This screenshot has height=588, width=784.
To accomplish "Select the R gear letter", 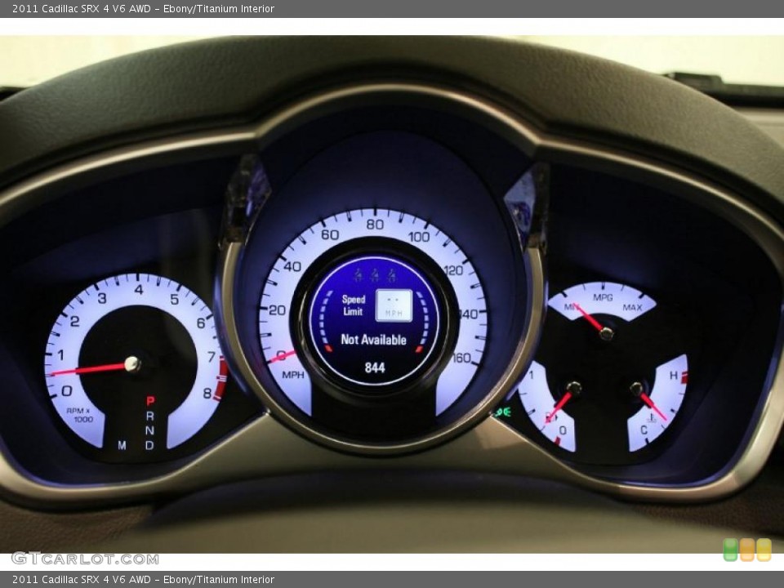I will (x=149, y=416).
